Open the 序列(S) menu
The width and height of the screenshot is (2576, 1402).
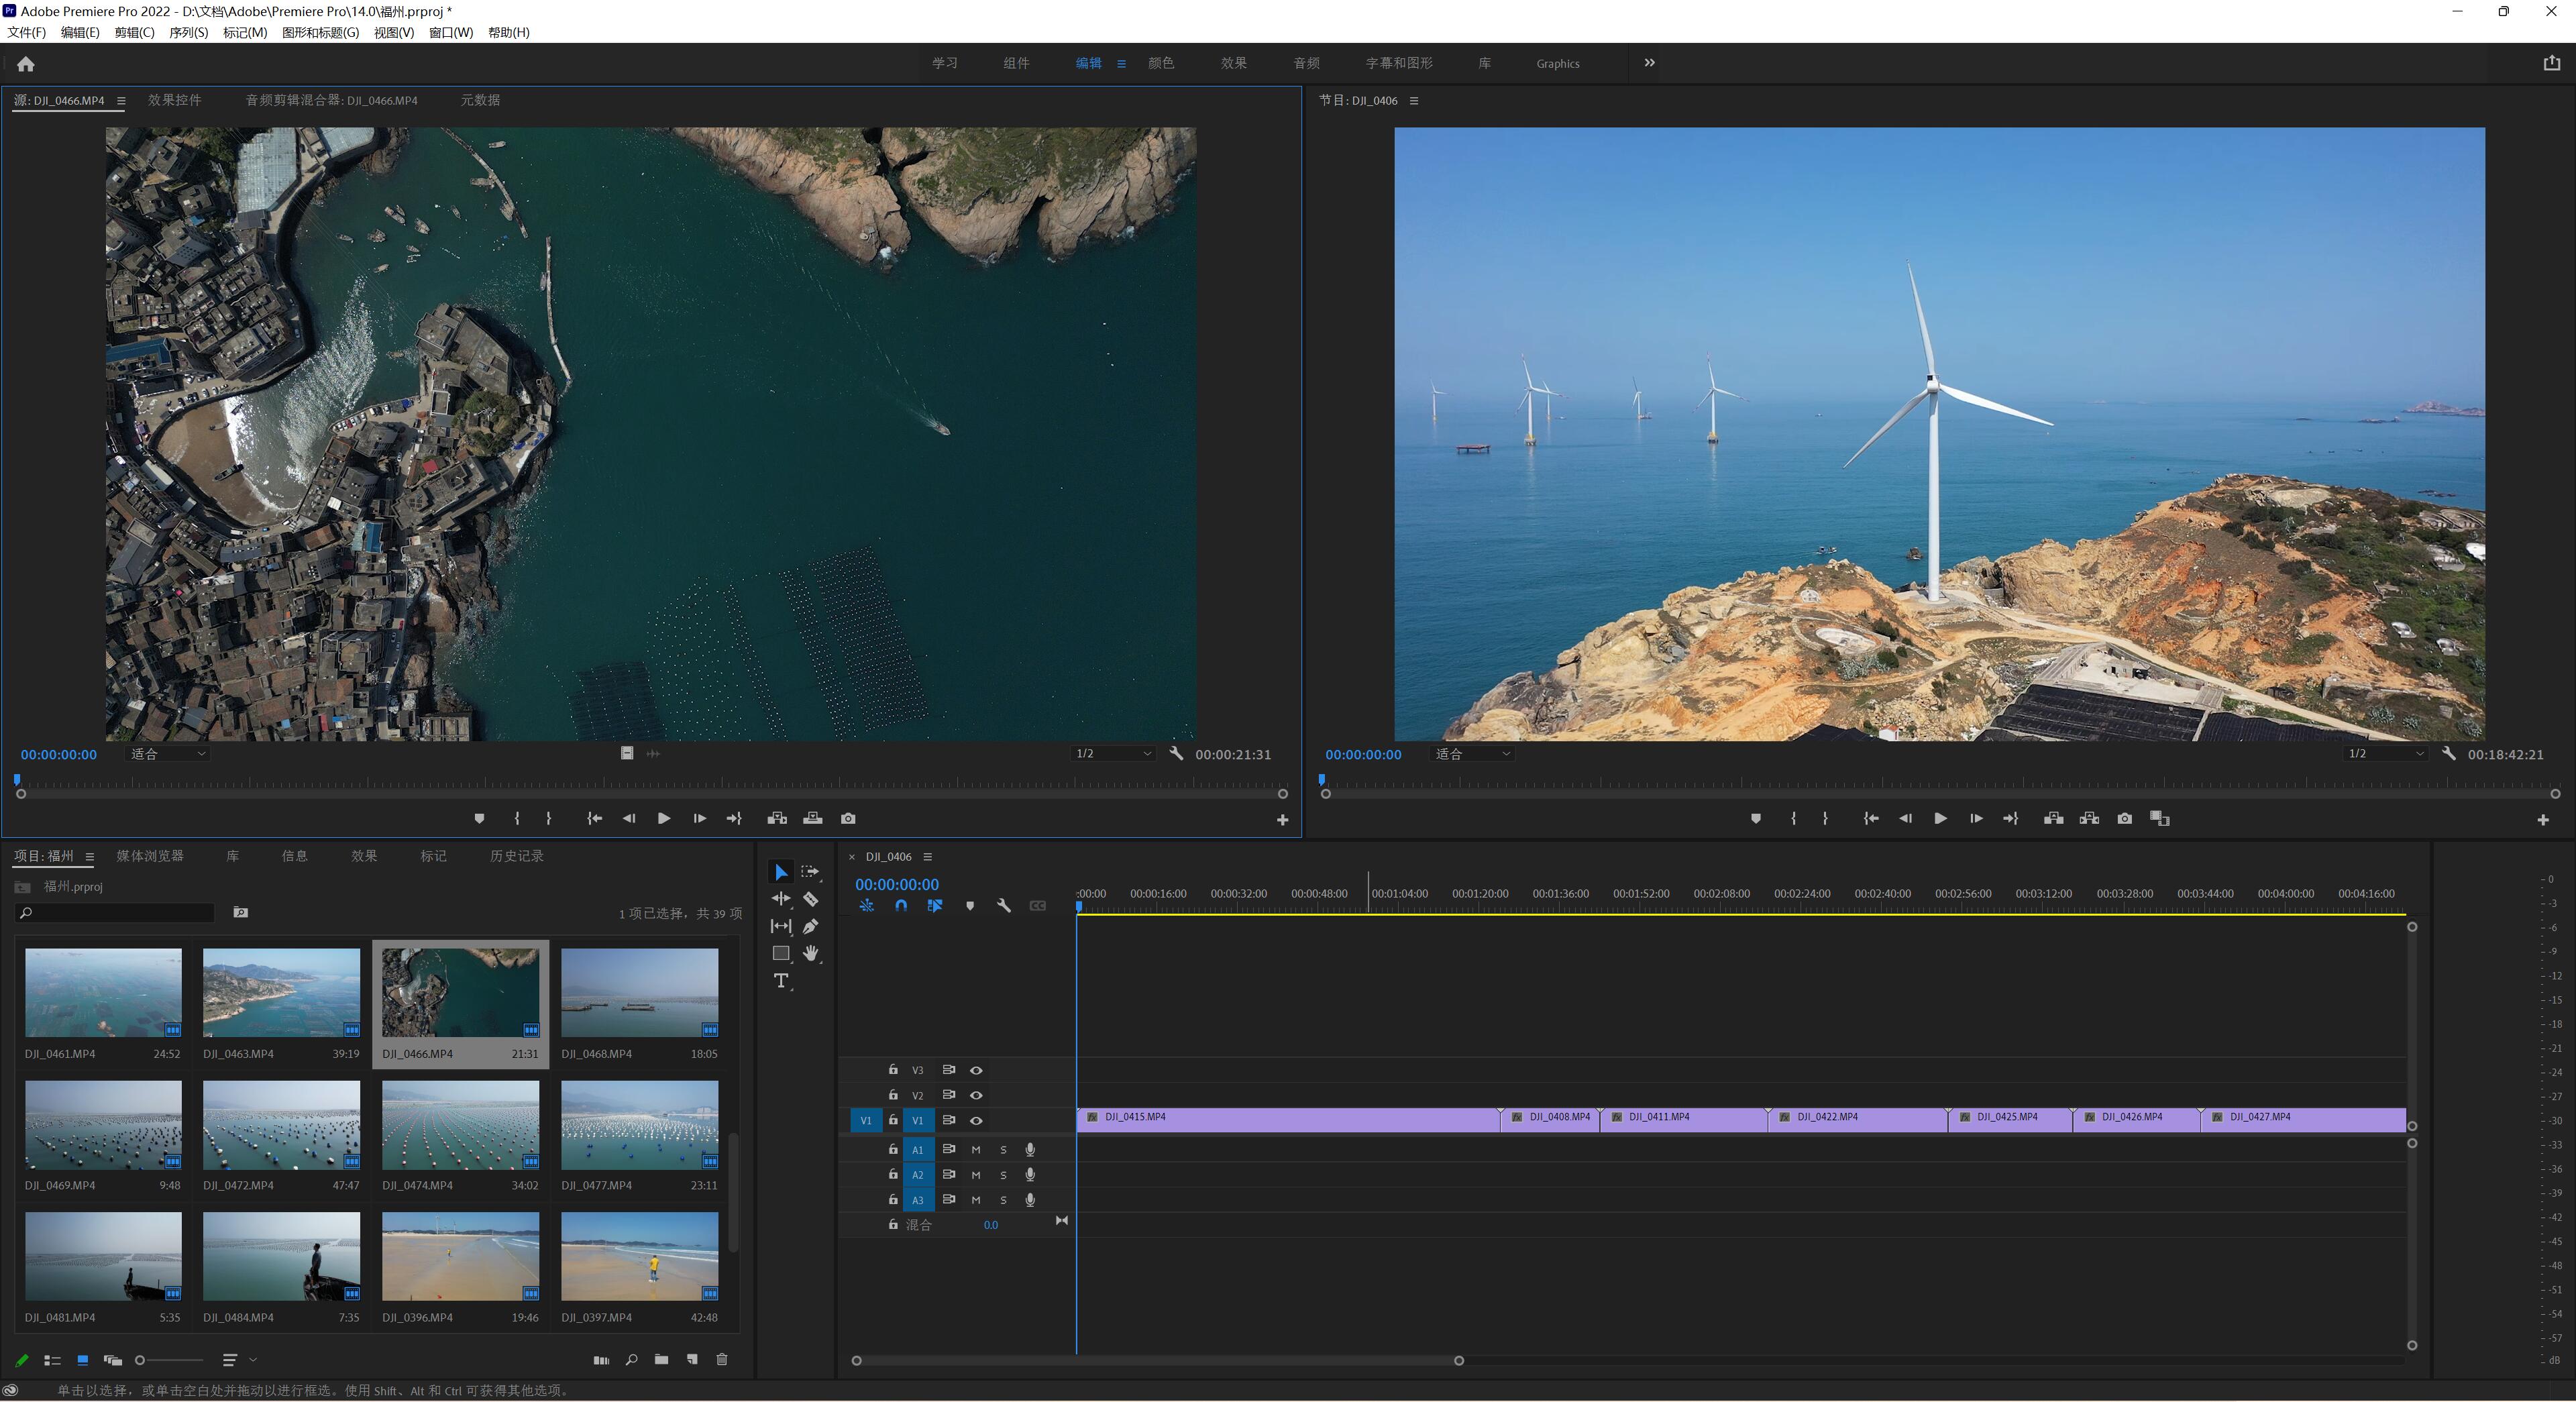click(x=188, y=32)
